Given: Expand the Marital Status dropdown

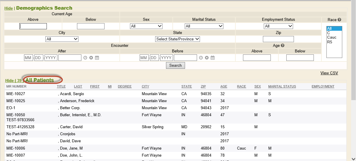Looking at the screenshot, I should click(204, 26).
